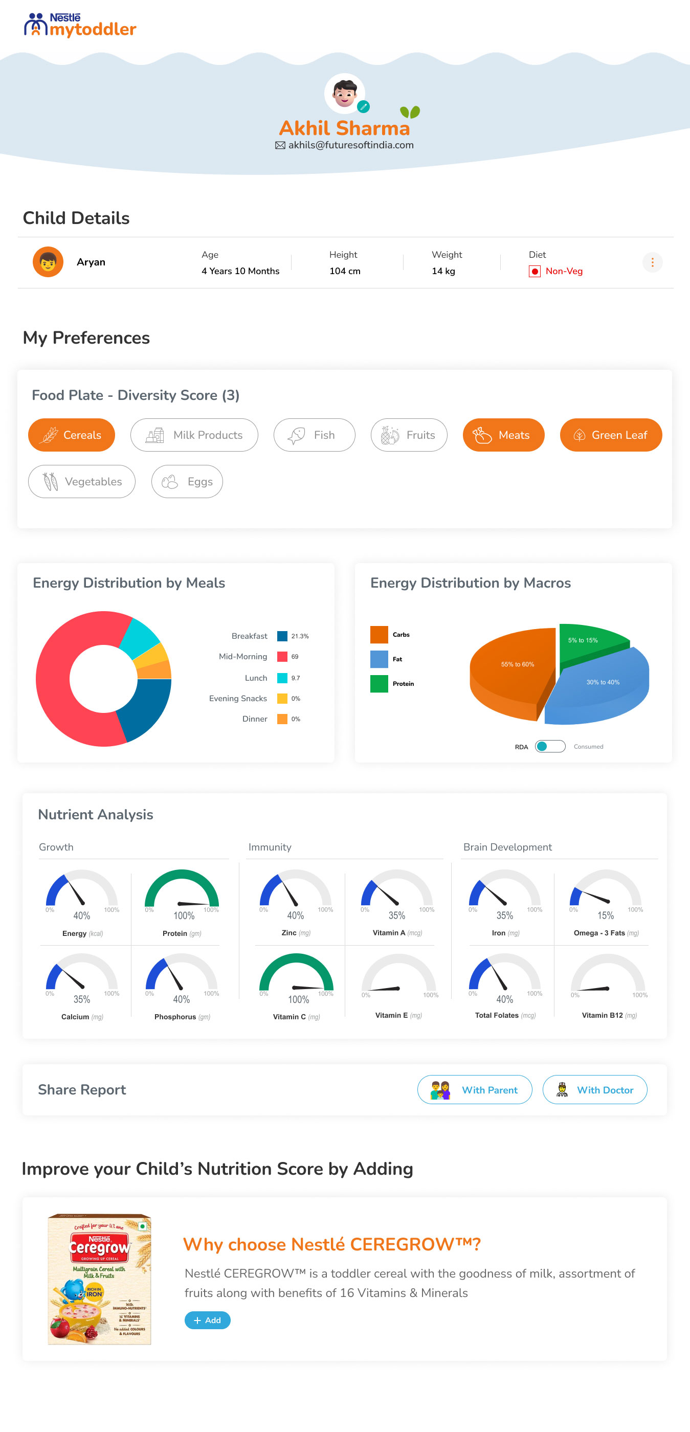The width and height of the screenshot is (690, 1432).
Task: Click the Breakfast legend color swatch
Action: coord(282,636)
